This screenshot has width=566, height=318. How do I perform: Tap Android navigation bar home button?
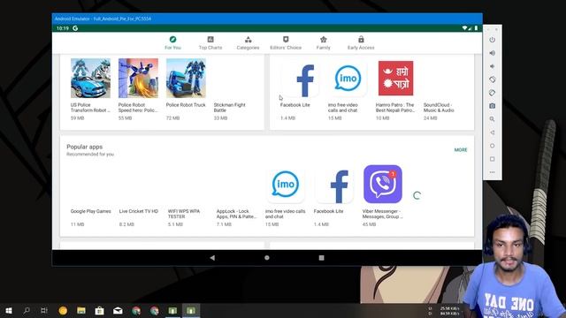(267, 258)
